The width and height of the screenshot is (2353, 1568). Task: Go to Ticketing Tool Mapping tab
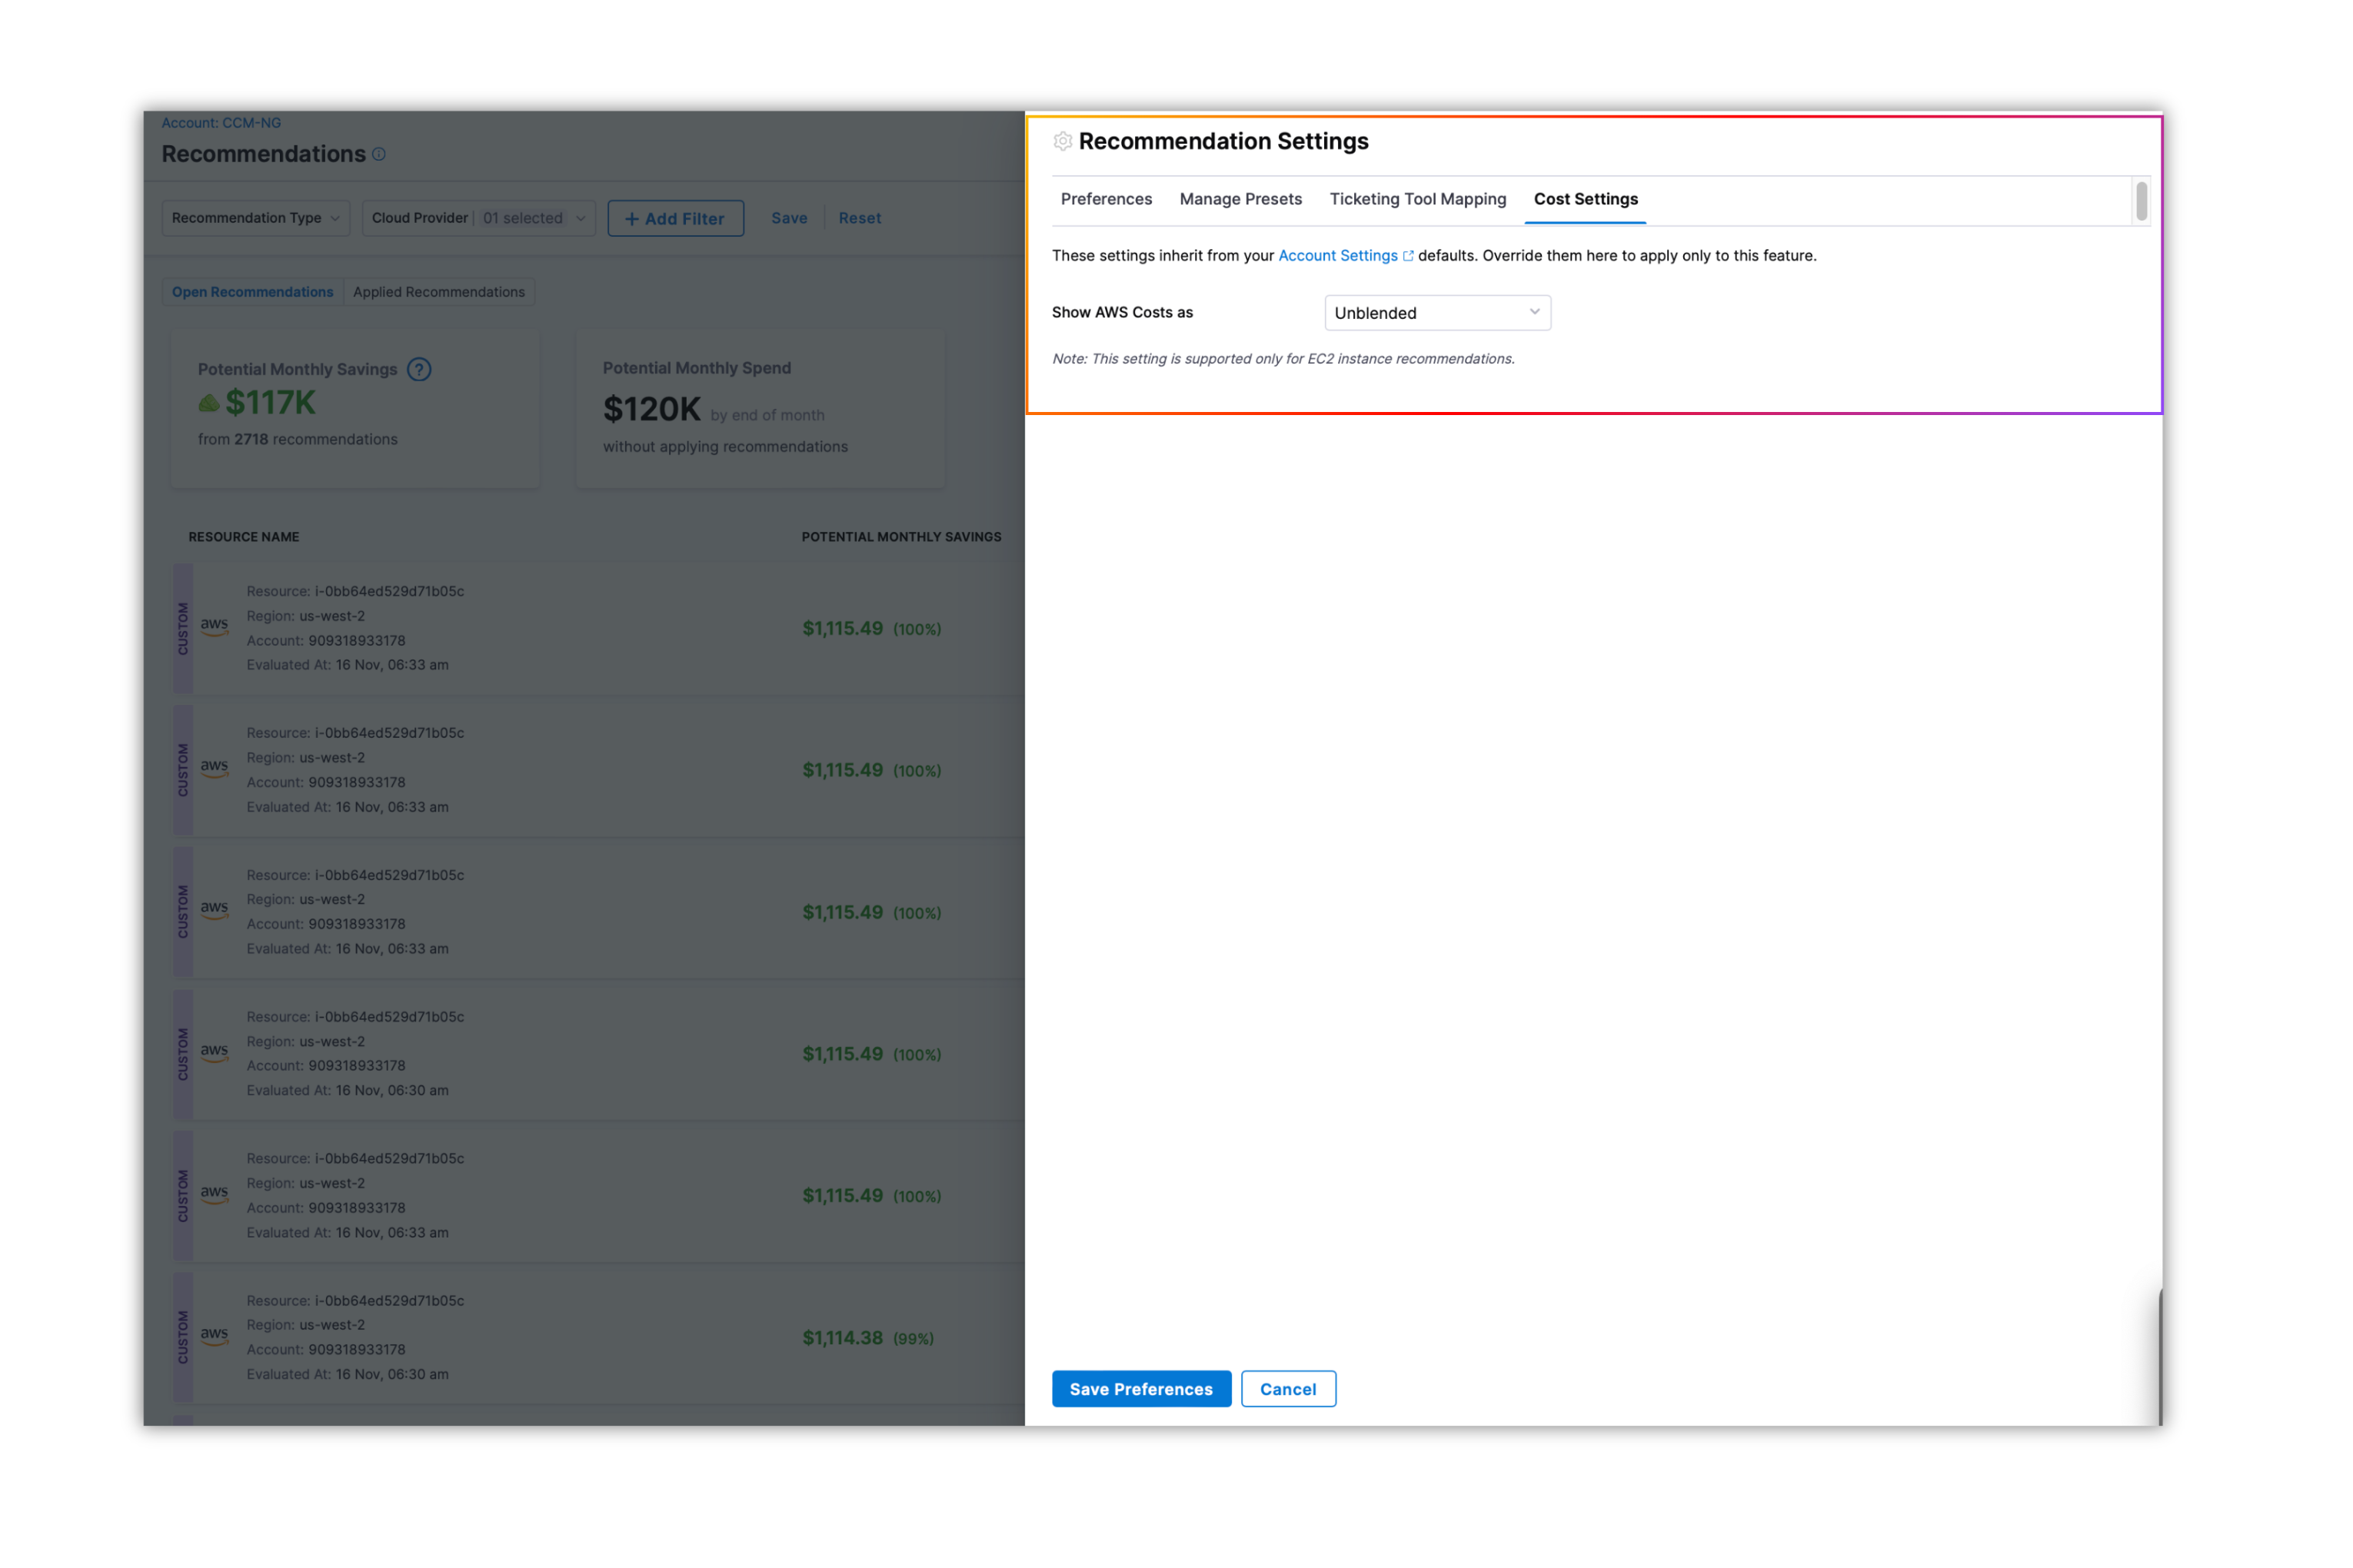coord(1416,199)
